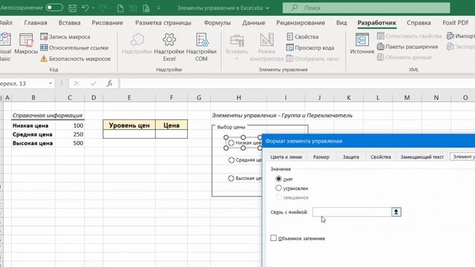Toggle Относительные ссылки
Image resolution: width=475 pixels, height=267 pixels.
point(74,47)
